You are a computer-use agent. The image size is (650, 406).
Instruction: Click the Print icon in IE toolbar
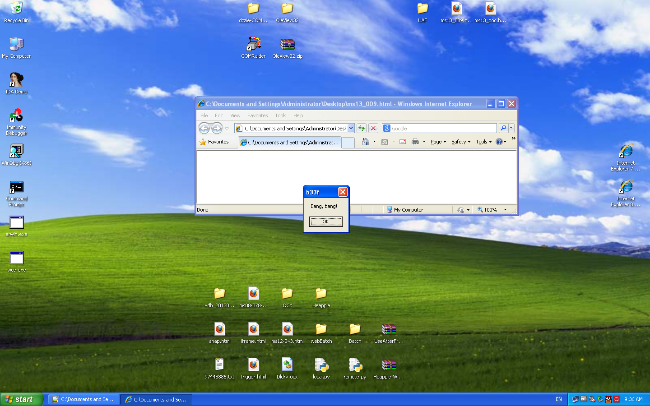415,142
